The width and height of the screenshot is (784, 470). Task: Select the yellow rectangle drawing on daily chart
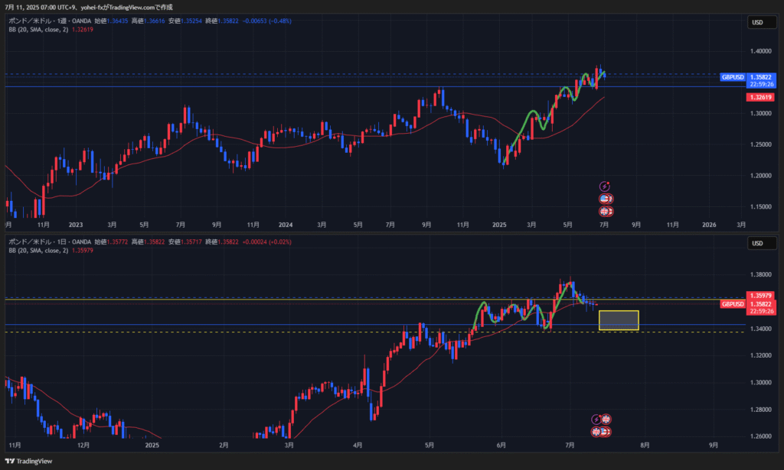click(x=619, y=320)
